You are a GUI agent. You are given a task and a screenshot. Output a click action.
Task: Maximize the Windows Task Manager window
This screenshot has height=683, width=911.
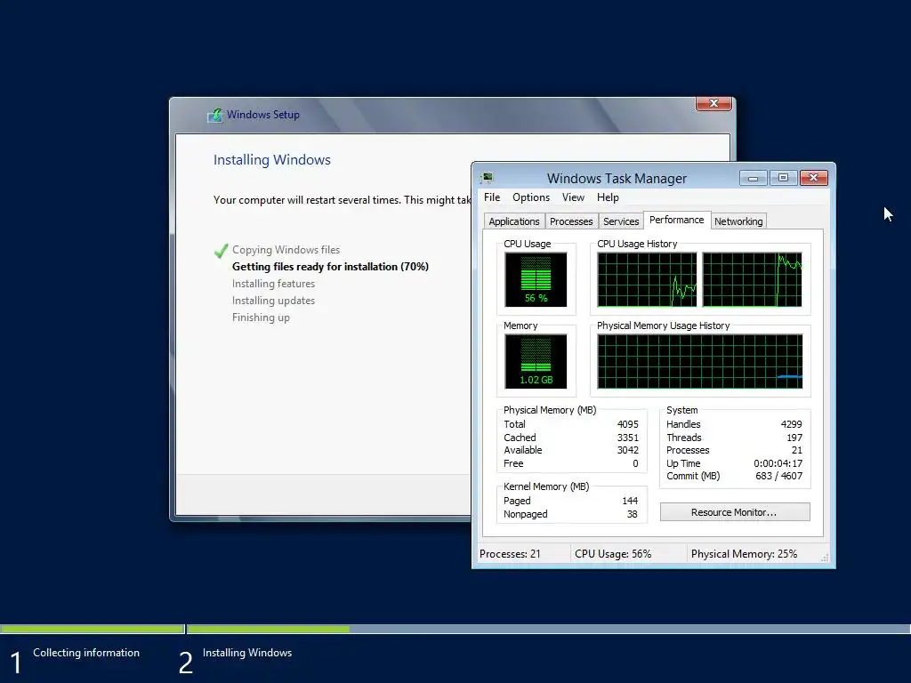pyautogui.click(x=783, y=178)
